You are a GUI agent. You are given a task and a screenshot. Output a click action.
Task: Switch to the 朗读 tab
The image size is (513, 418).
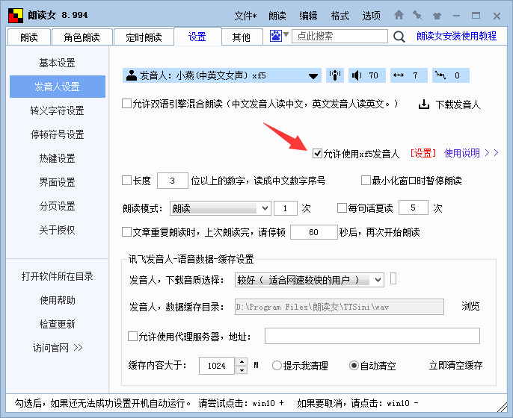point(29,37)
